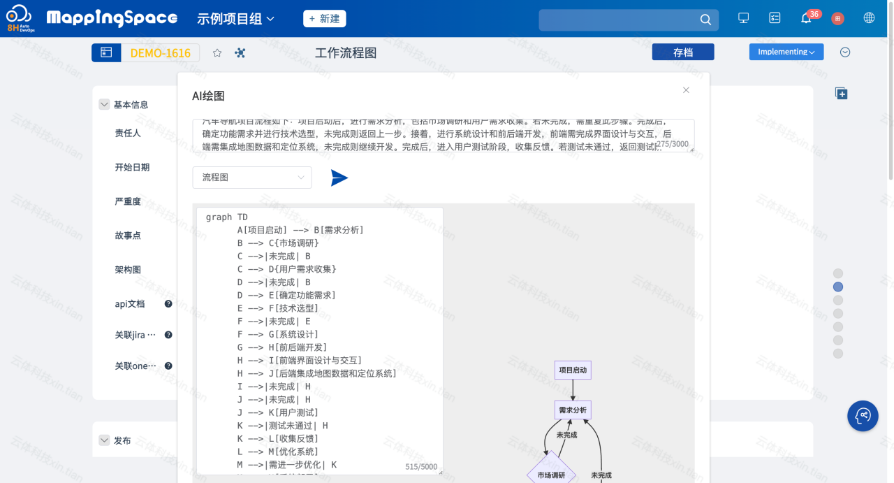Send the prompt with arrow icon
The width and height of the screenshot is (894, 483).
click(x=339, y=178)
